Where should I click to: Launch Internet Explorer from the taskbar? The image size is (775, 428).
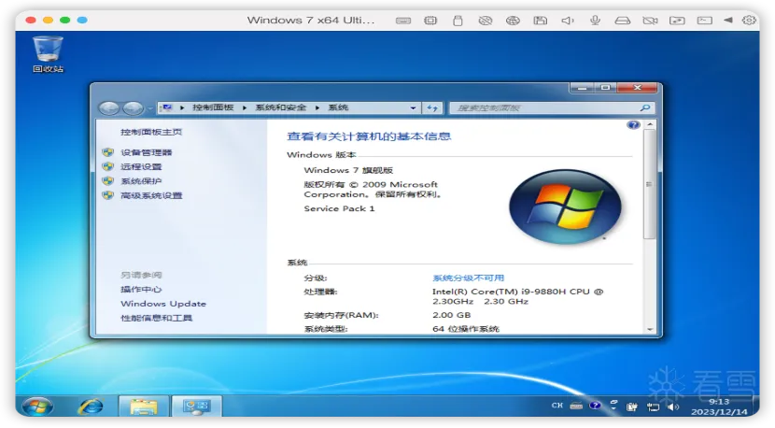pyautogui.click(x=92, y=407)
